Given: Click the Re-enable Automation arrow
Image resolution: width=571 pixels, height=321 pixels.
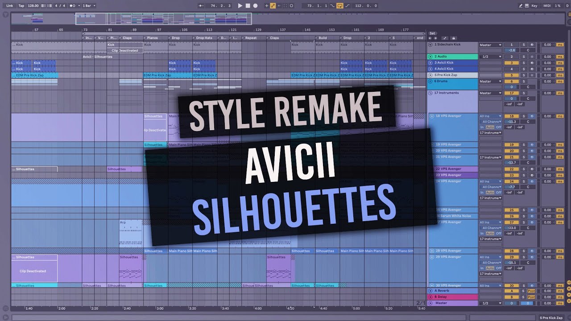Looking at the screenshot, I should click(279, 6).
